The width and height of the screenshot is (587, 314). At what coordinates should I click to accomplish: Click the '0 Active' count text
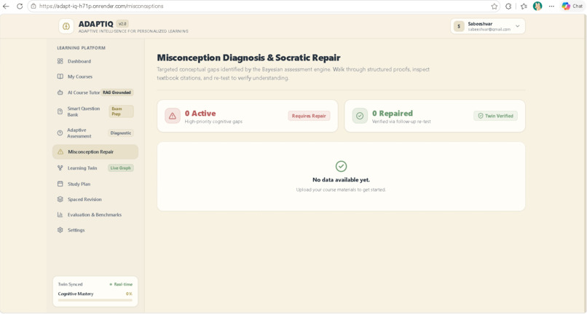(x=200, y=113)
